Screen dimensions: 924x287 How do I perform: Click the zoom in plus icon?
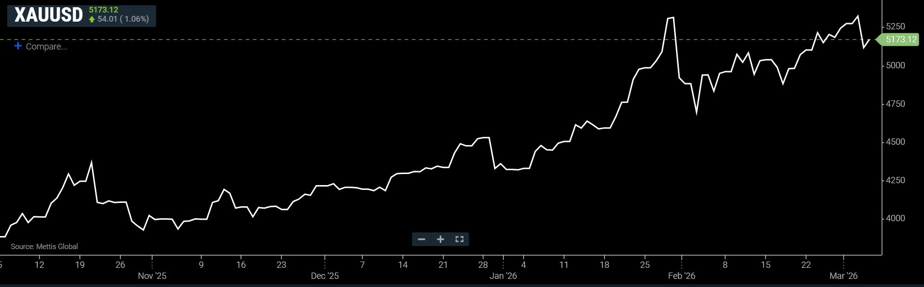pos(440,239)
